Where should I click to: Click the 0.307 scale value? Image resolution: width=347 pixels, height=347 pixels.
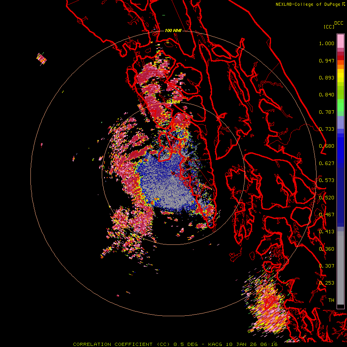pyautogui.click(x=327, y=266)
